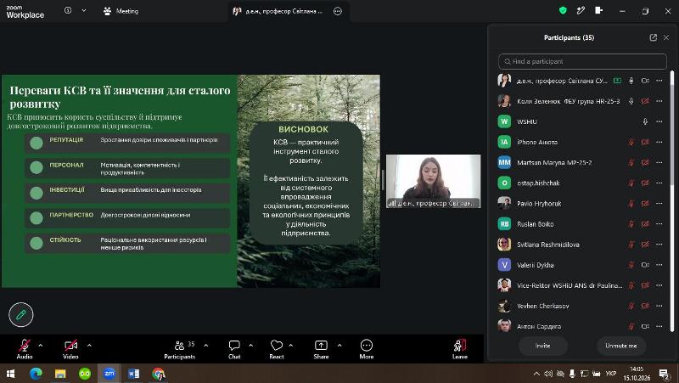
Task: Open Windows Start menu
Action: point(10,374)
